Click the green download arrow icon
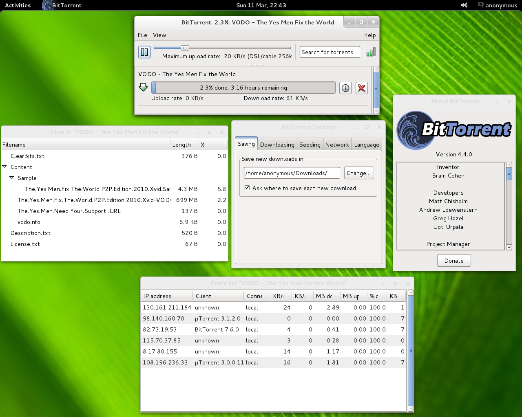Viewport: 522px width, 417px height. 143,87
